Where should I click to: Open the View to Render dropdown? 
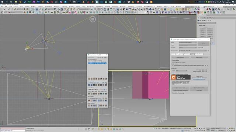pos(193,51)
